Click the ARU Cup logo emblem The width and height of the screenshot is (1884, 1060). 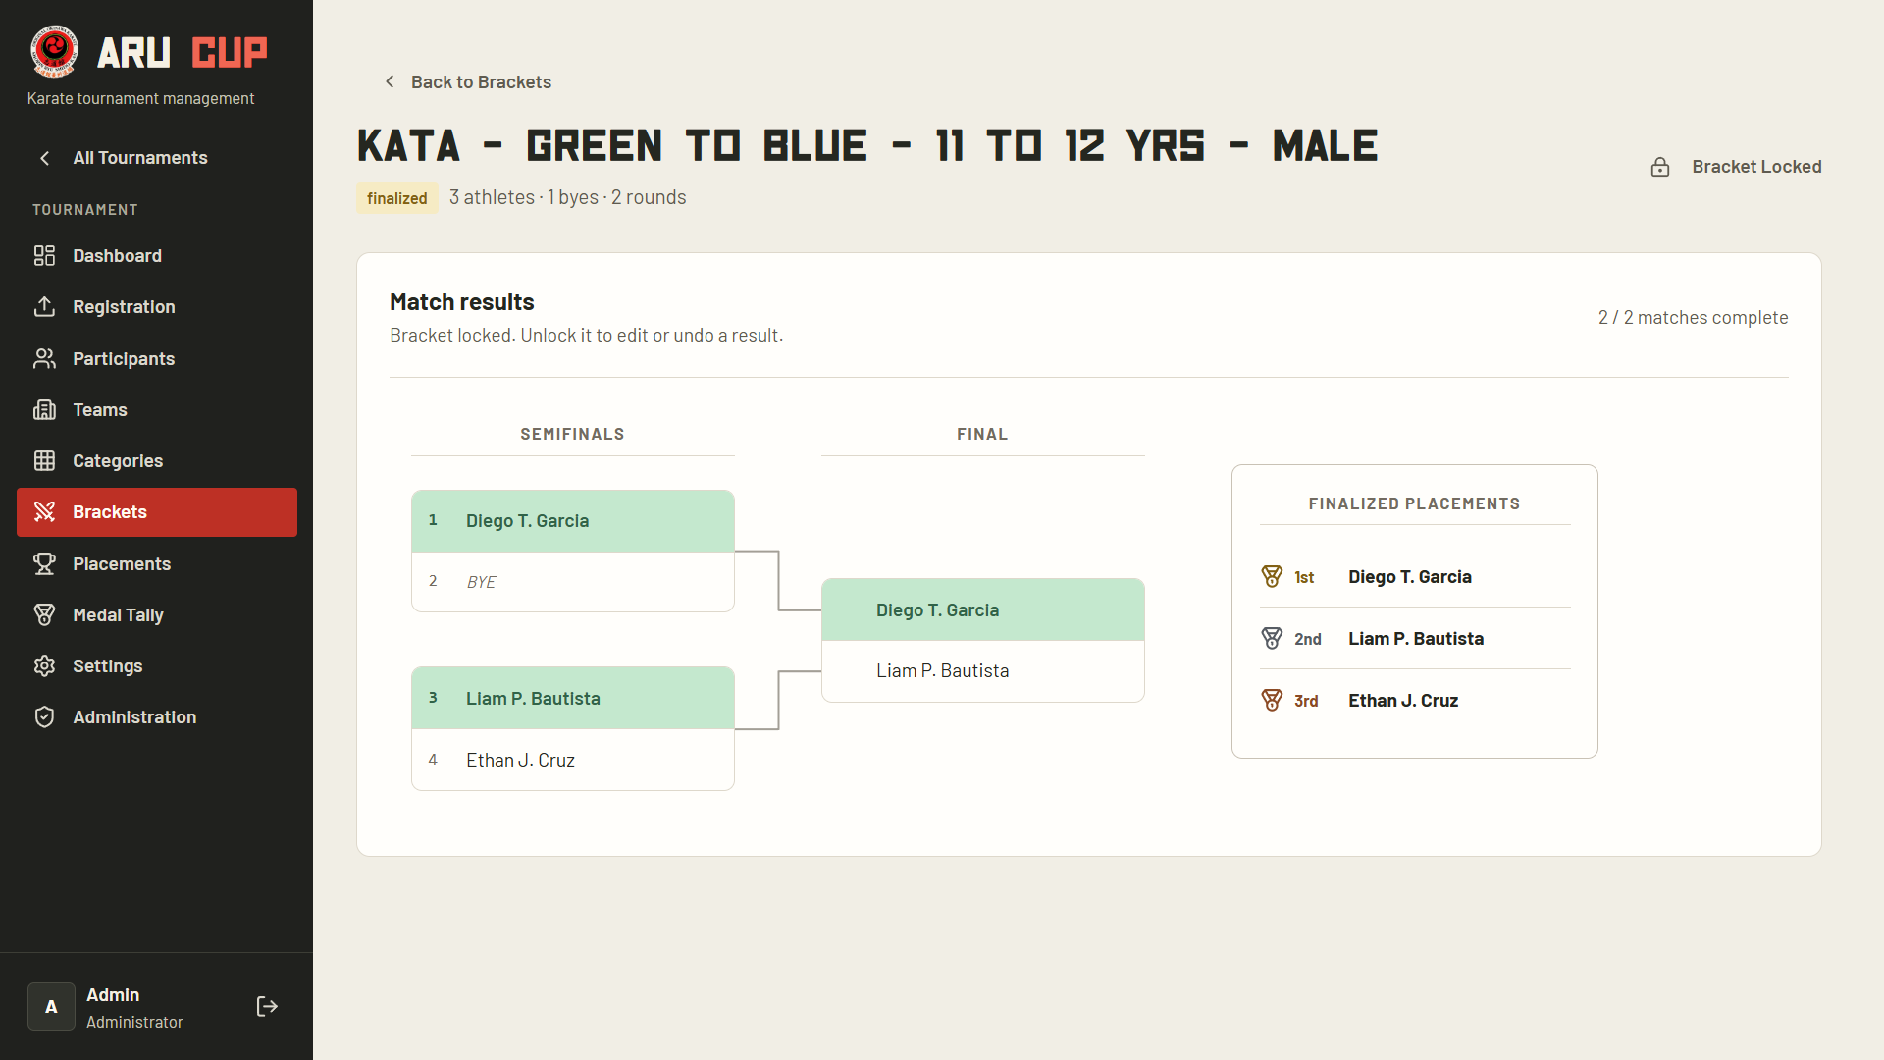54,51
